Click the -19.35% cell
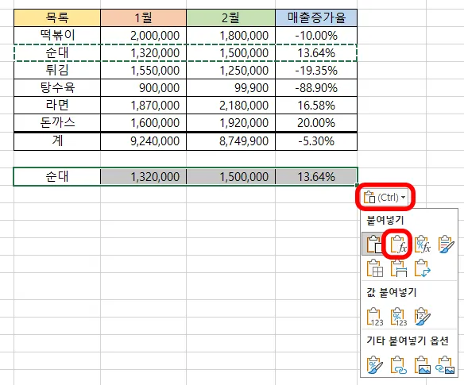This screenshot has height=385, width=464. pos(316,71)
